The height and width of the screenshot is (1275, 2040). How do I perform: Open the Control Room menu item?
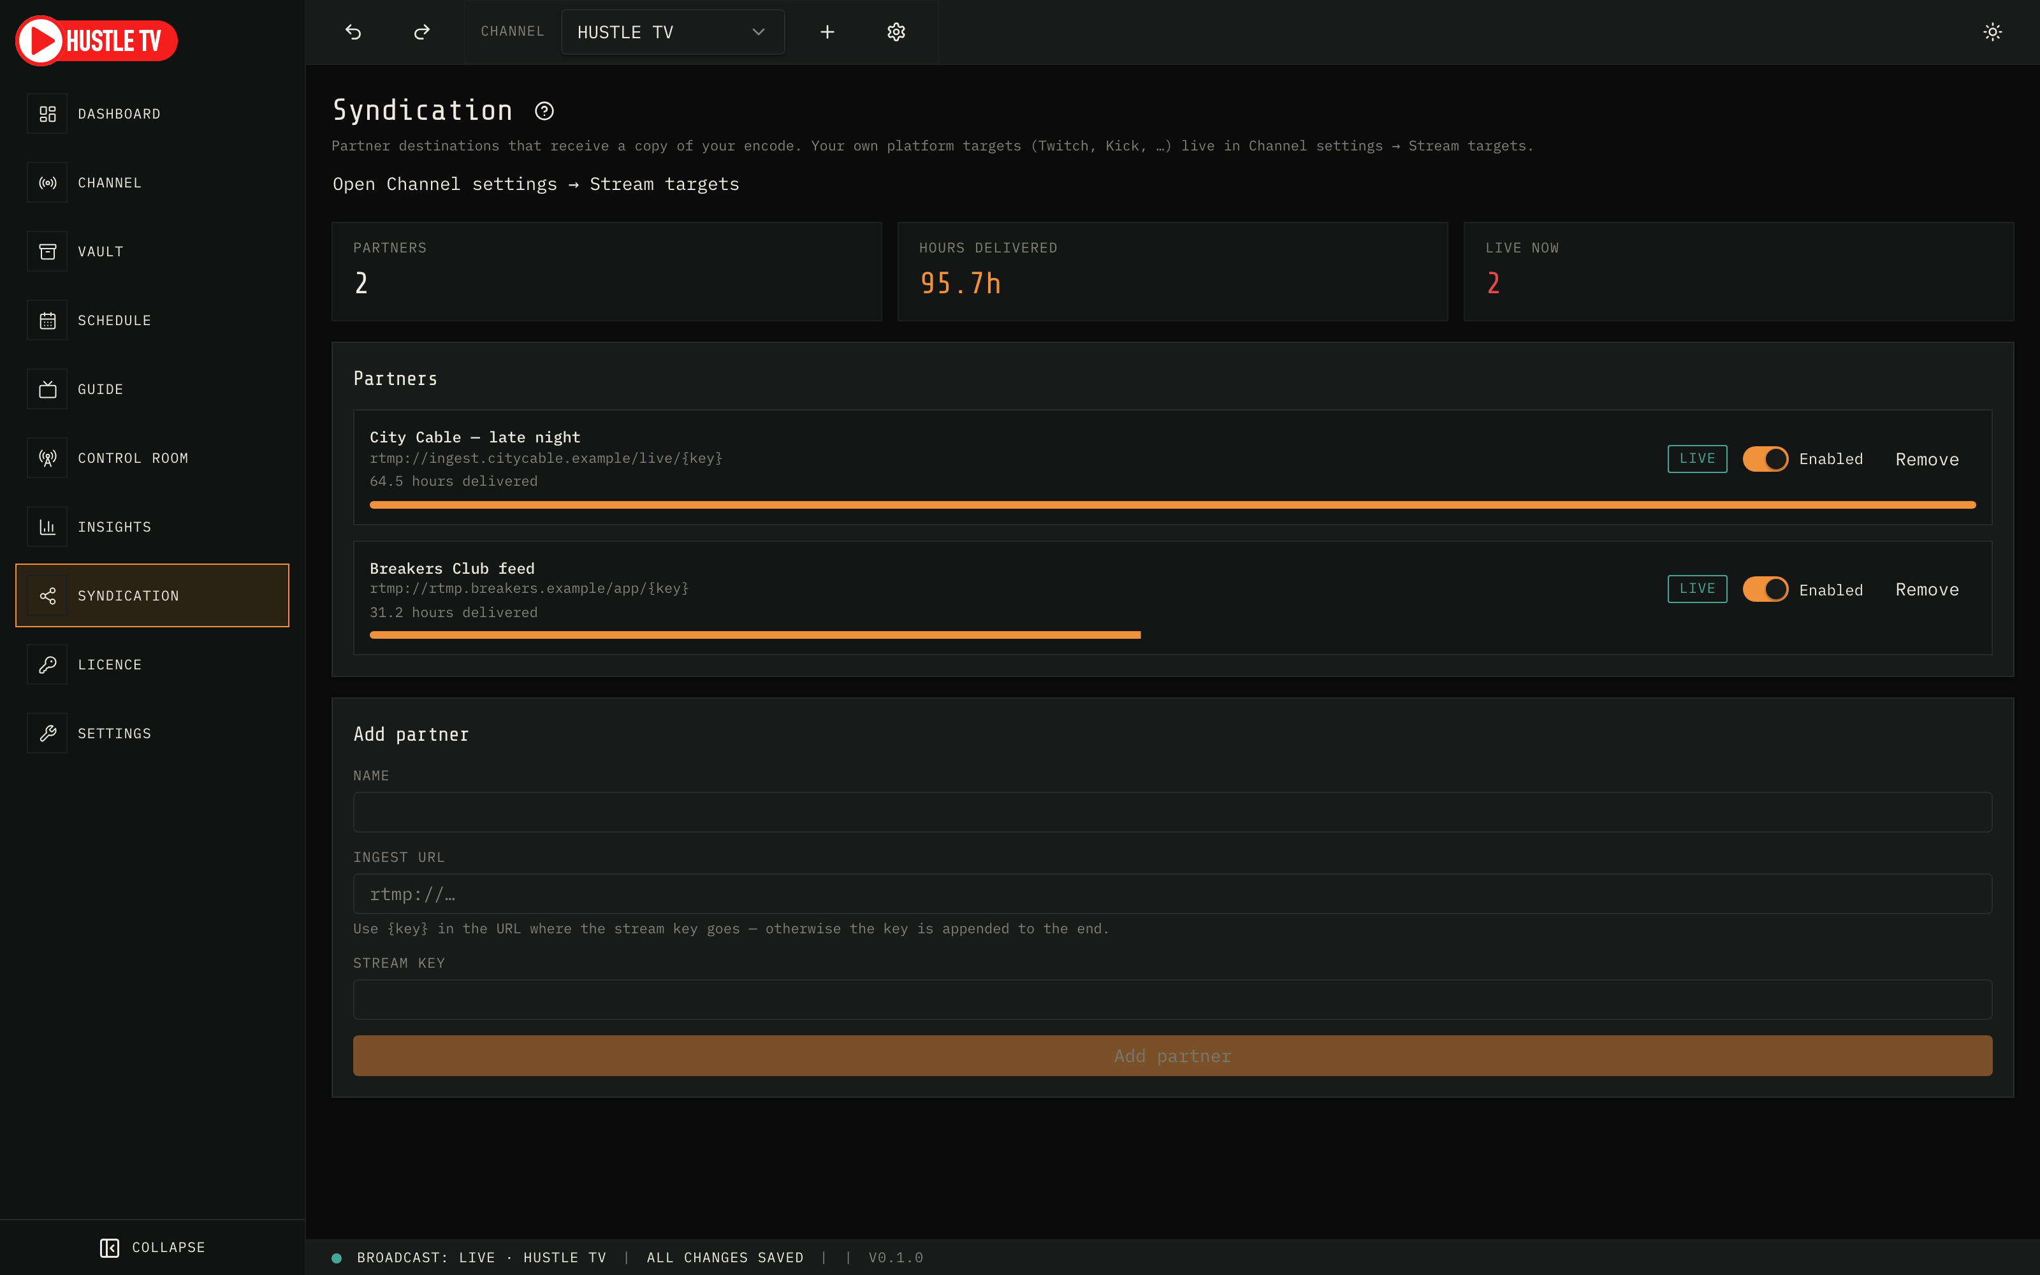tap(152, 458)
